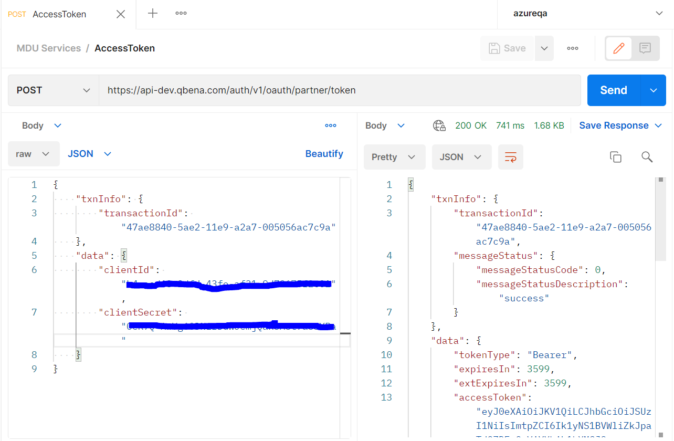Screen dimensions: 674x441
Task: Change response JSON format dropdown
Action: click(461, 157)
